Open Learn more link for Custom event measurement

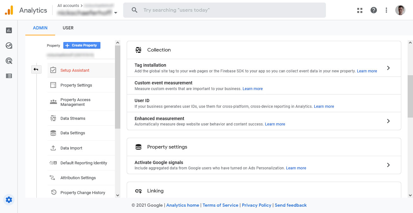pyautogui.click(x=252, y=89)
